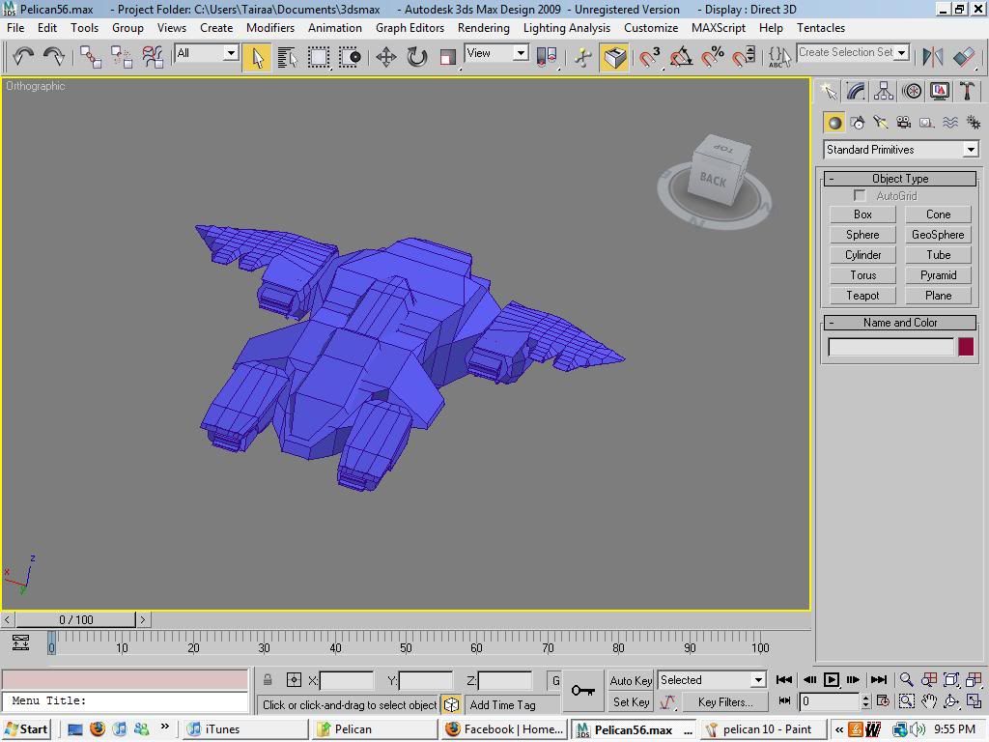Switch to the Modify panel tab

click(856, 92)
